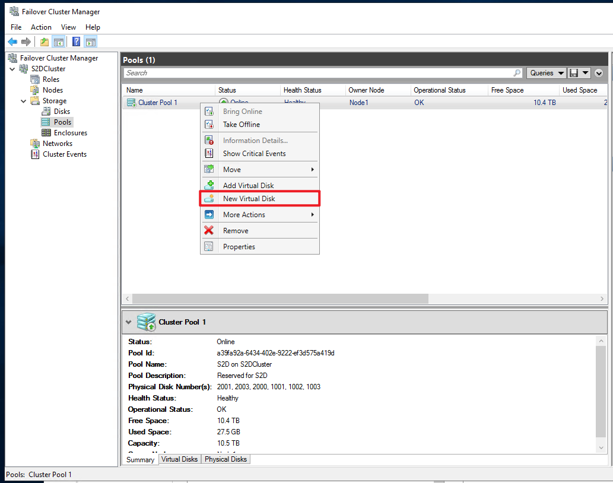613x483 pixels.
Task: Toggle the Show/Hide Action Pane icon
Action: click(x=91, y=42)
